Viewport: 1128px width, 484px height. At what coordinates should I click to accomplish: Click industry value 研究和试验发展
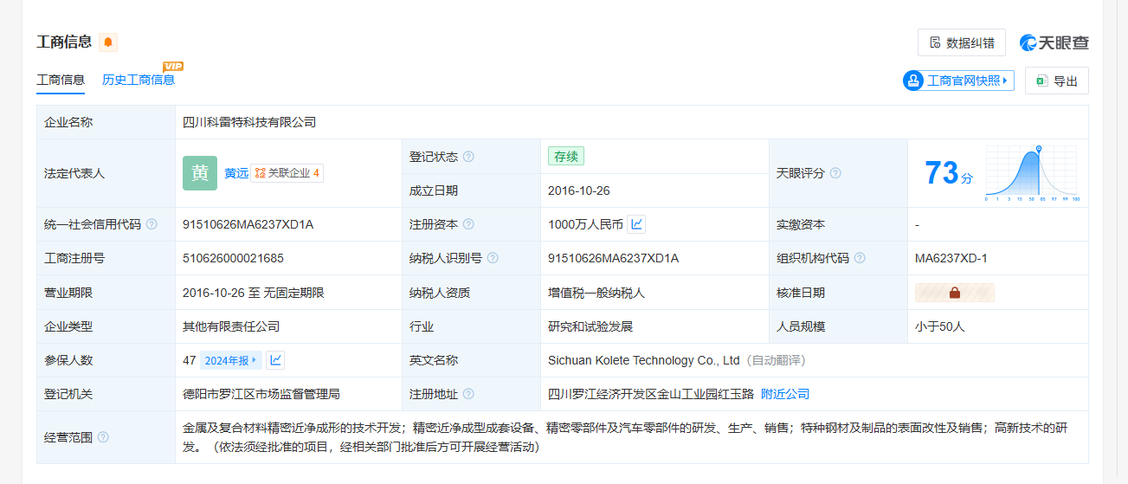[590, 326]
